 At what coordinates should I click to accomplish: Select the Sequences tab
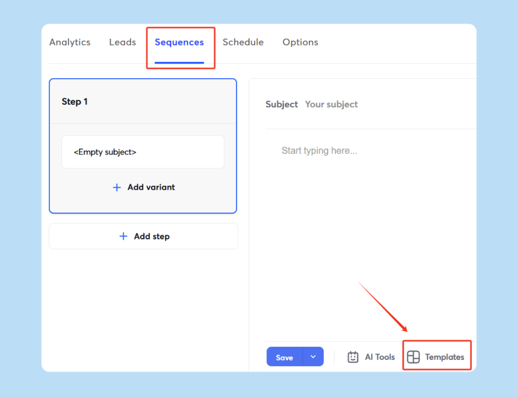[x=179, y=42]
